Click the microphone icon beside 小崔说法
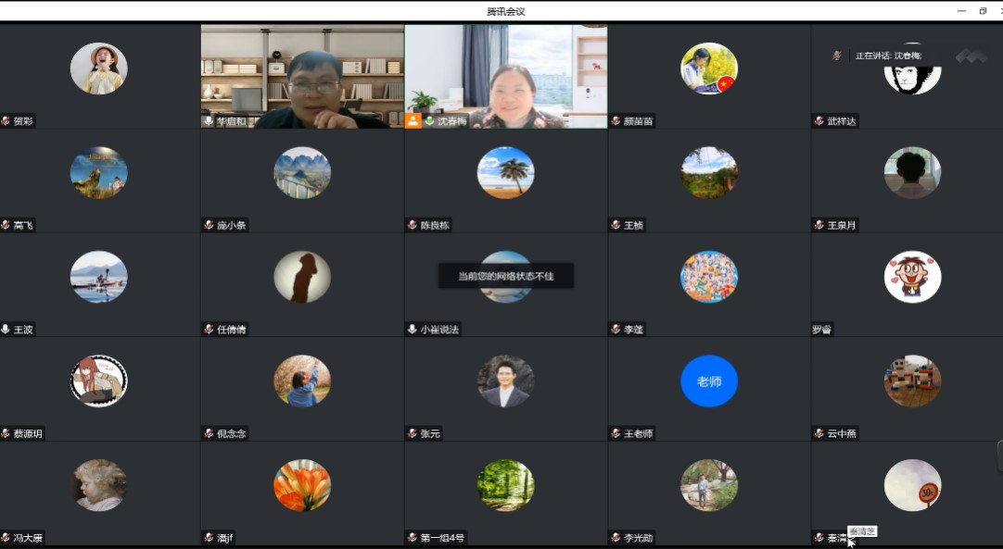This screenshot has height=549, width=1003. [413, 330]
